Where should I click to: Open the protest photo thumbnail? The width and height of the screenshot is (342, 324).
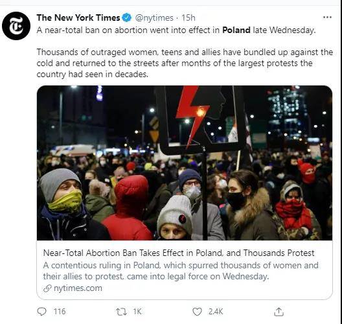185,163
